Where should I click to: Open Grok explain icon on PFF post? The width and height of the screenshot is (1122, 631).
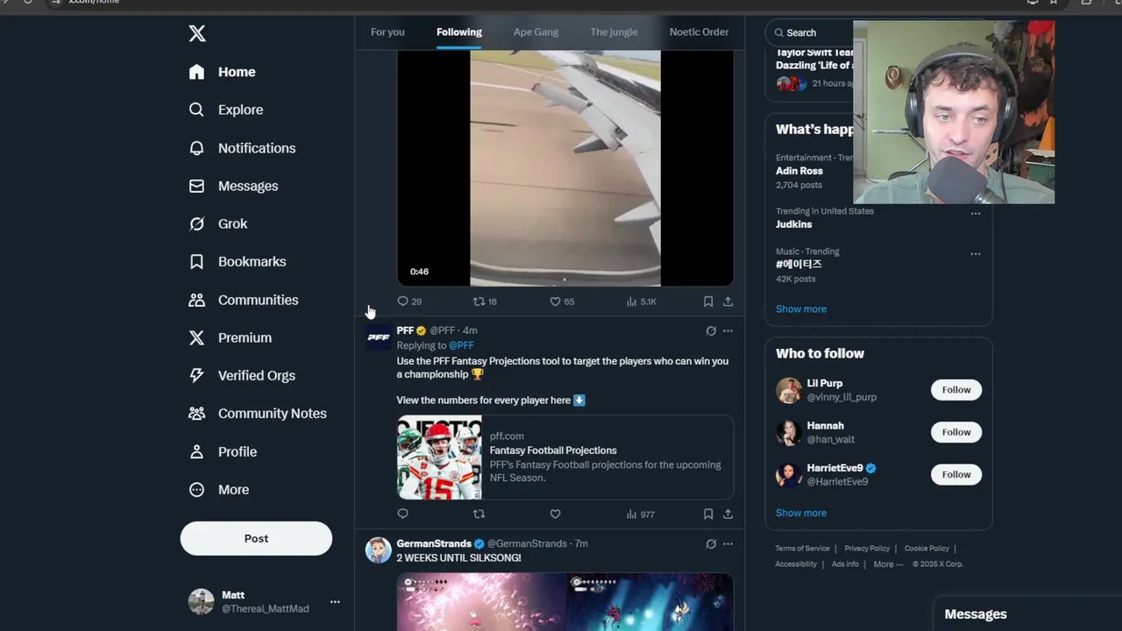click(711, 331)
